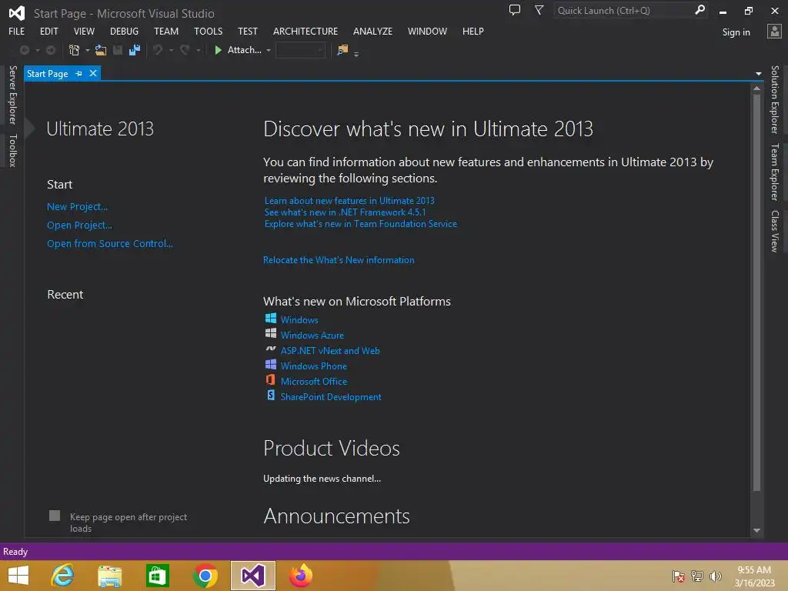This screenshot has width=788, height=591.
Task: Click the Start Page scrollbar up arrow
Action: 756,88
